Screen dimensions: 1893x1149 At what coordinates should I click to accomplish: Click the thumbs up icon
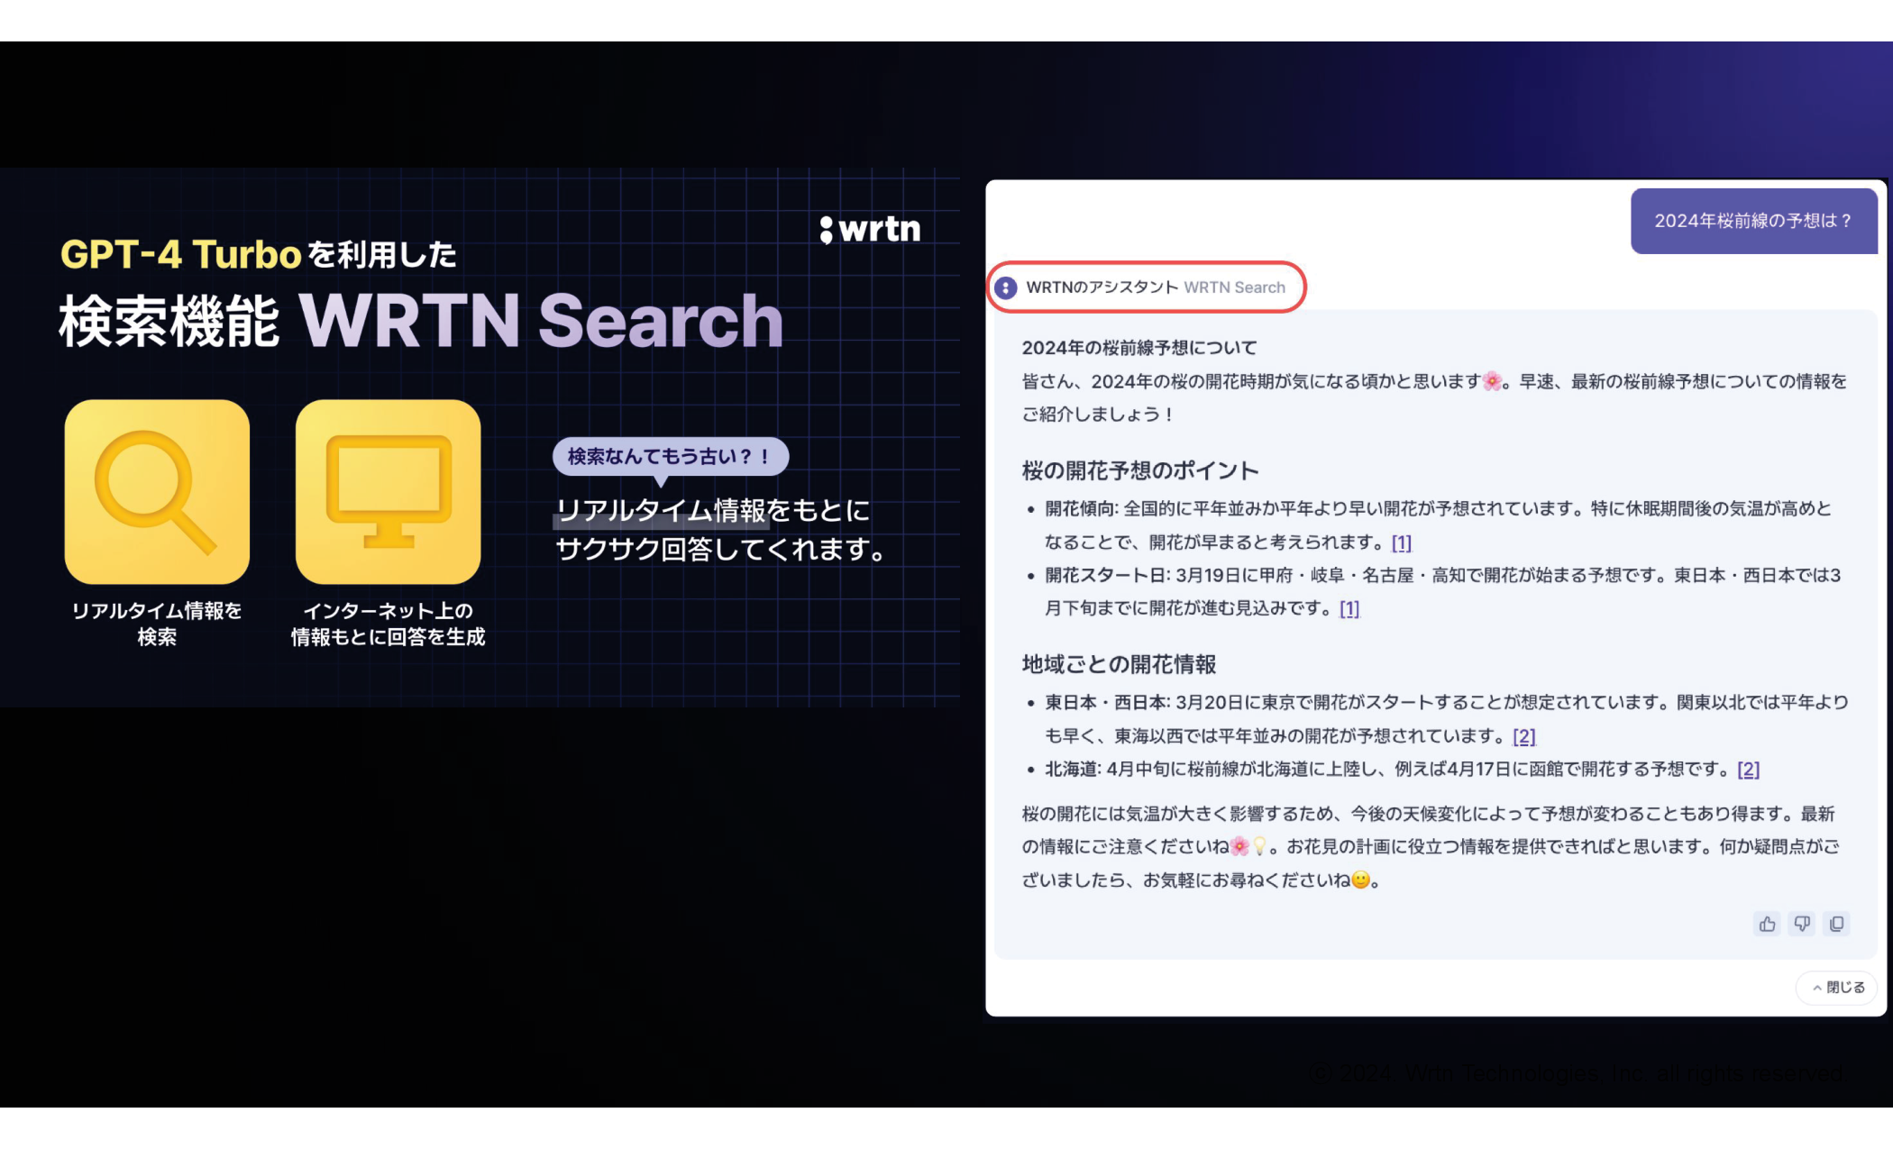[x=1767, y=924]
